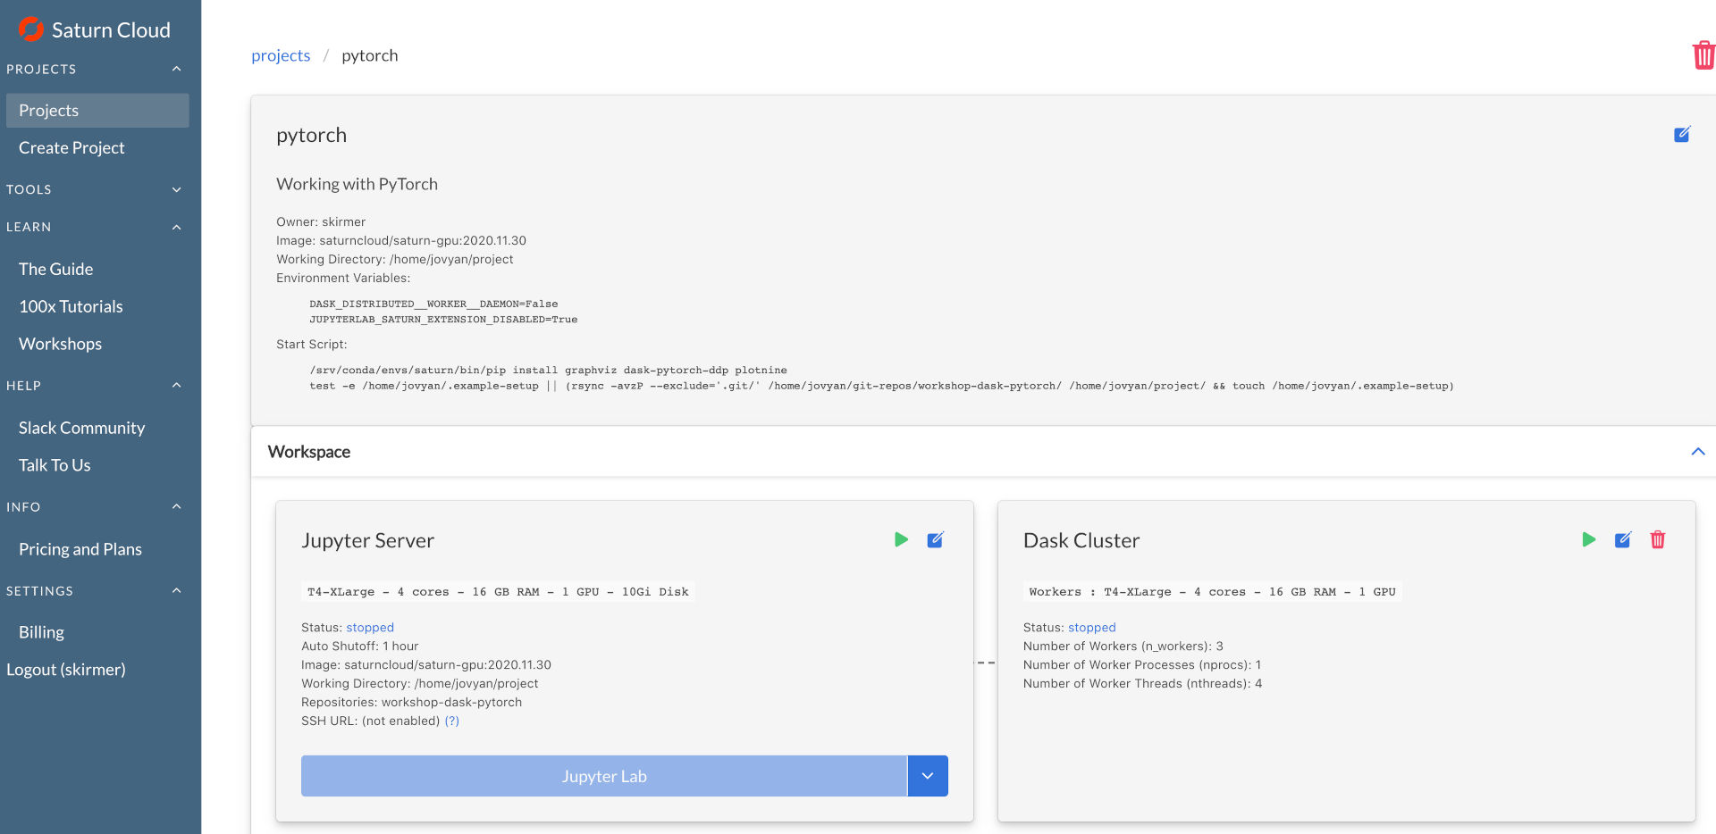Click the Dask Cluster card title
Viewport: 1716px width, 834px height.
1081,541
